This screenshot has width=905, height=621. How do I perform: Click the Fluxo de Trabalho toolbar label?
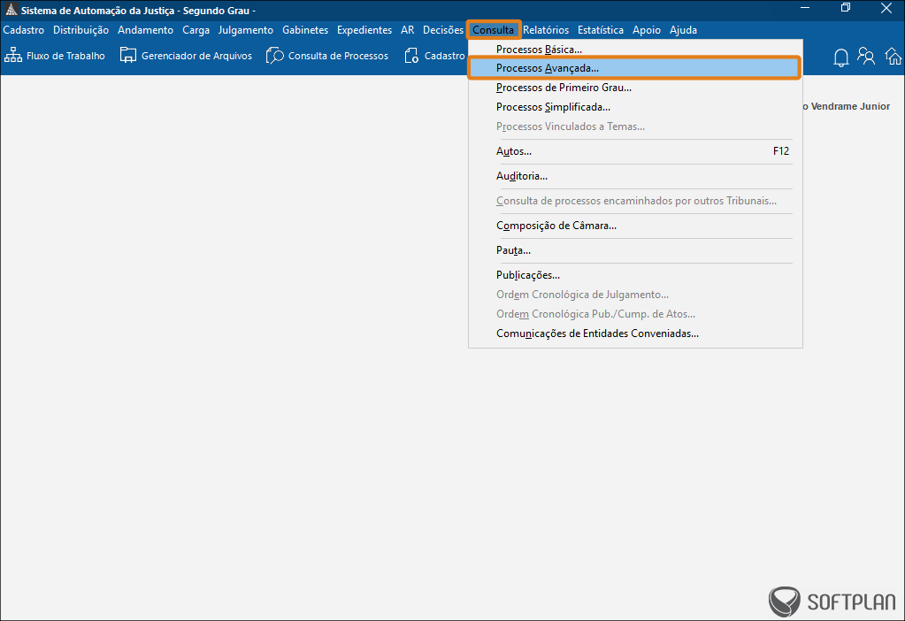65,56
